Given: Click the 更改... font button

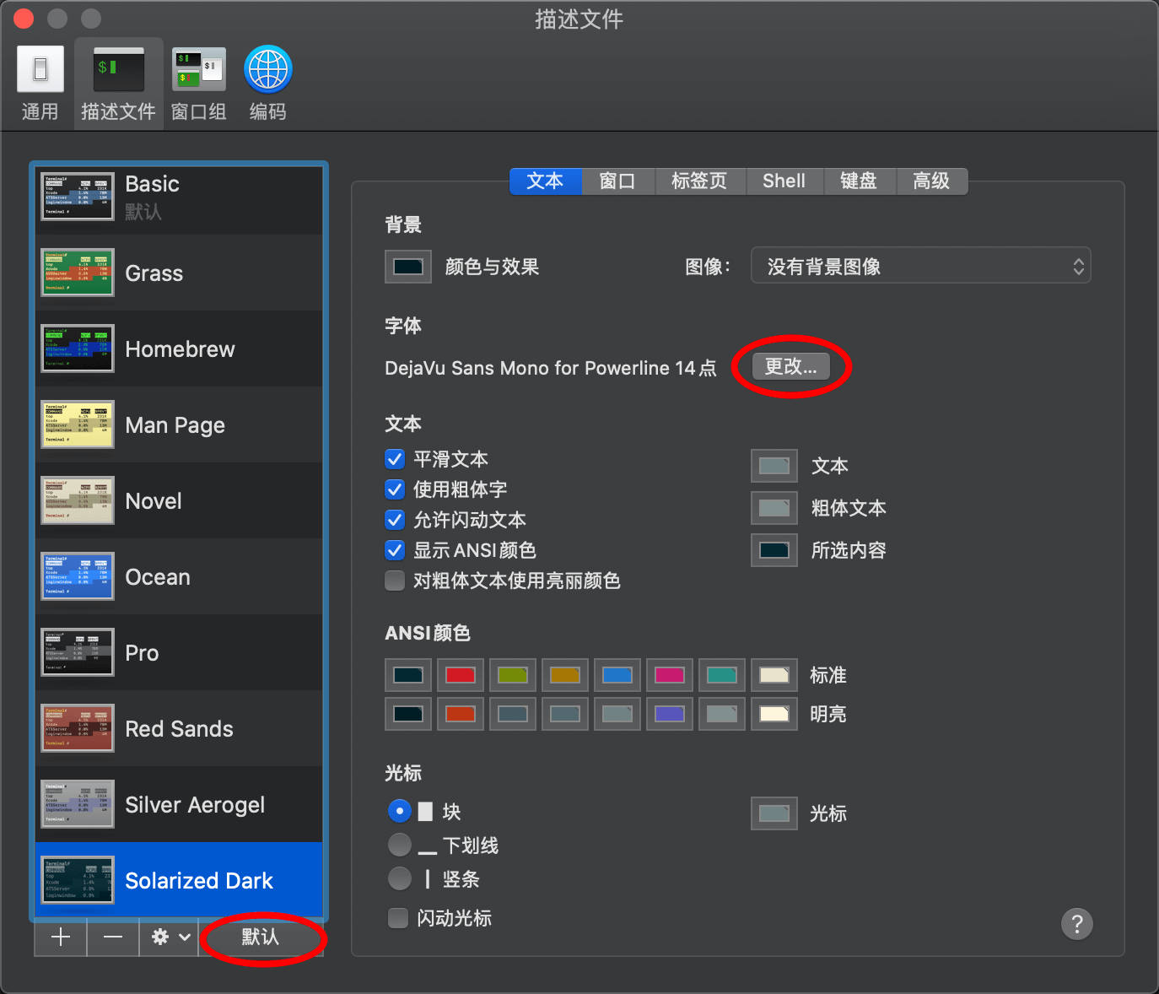Looking at the screenshot, I should pyautogui.click(x=790, y=366).
